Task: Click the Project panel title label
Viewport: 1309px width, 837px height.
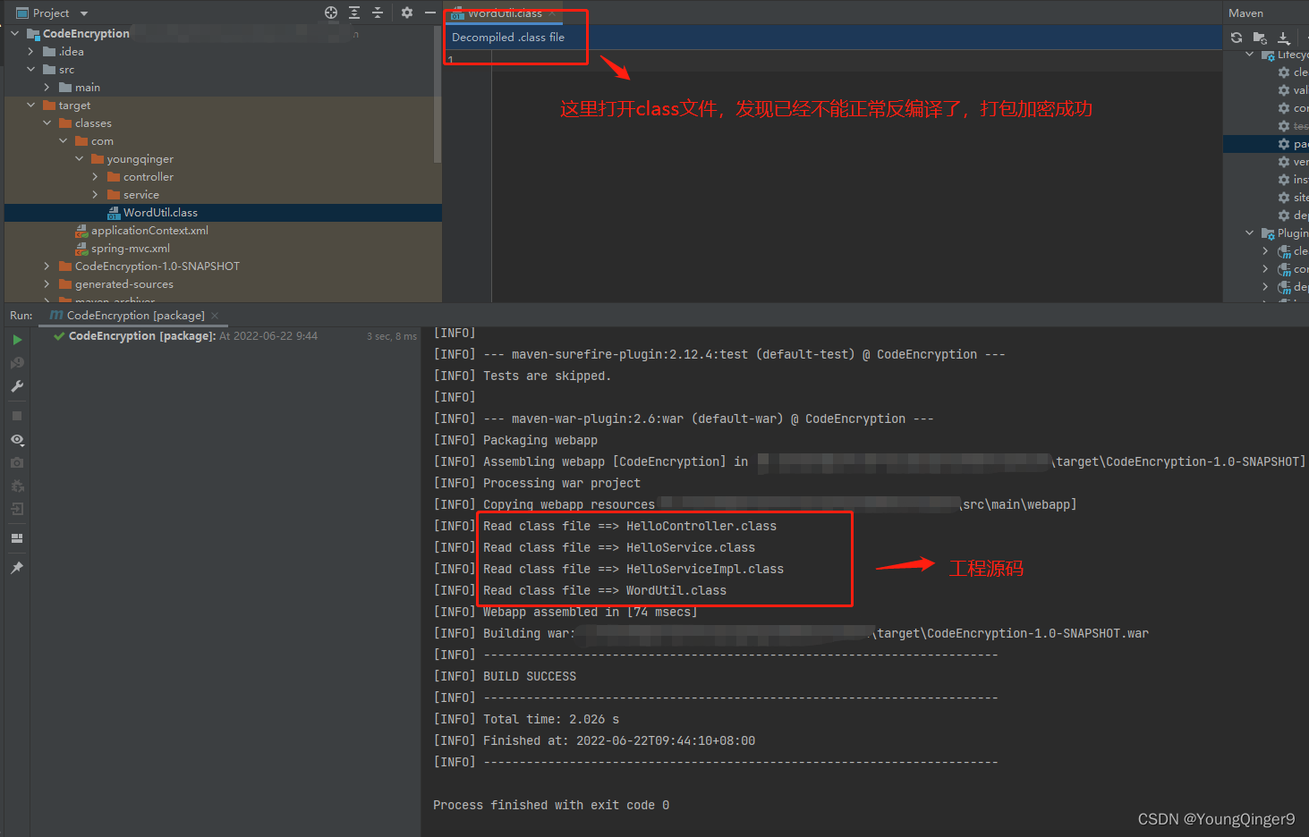Action: pyautogui.click(x=51, y=13)
